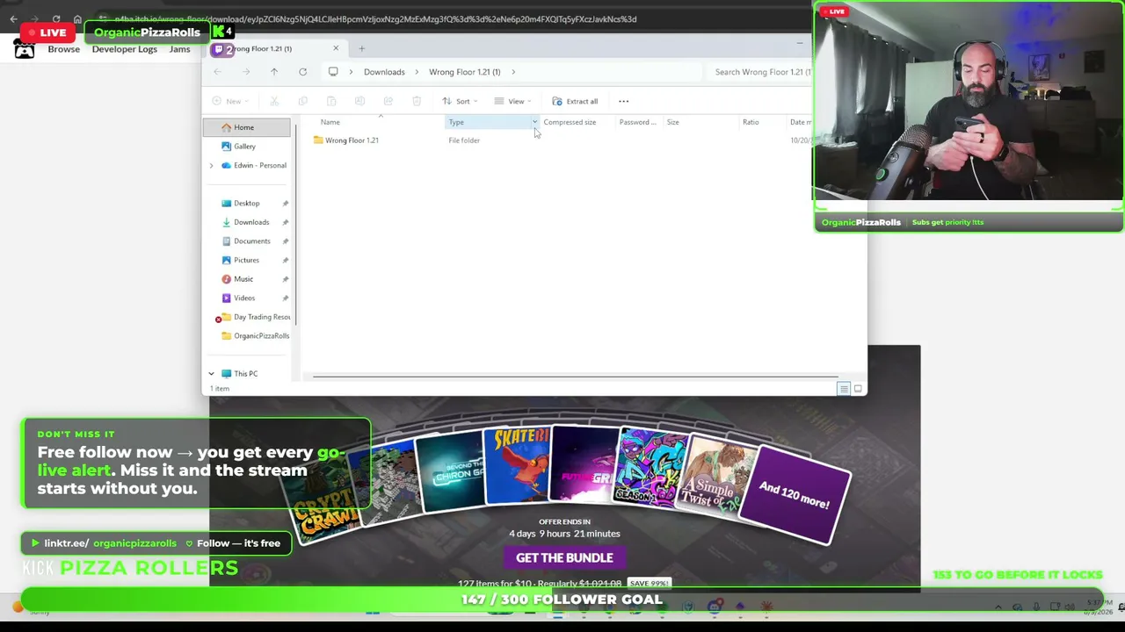Open the View dropdown menu
Screen dimensions: 1125x632
tap(513, 101)
